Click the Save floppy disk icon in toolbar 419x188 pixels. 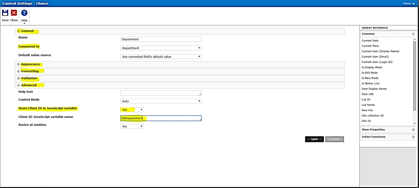pos(5,13)
